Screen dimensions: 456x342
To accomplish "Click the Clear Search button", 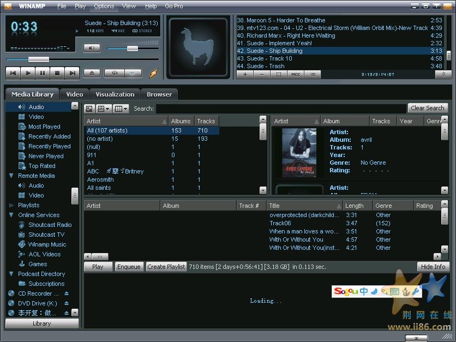I will 427,108.
